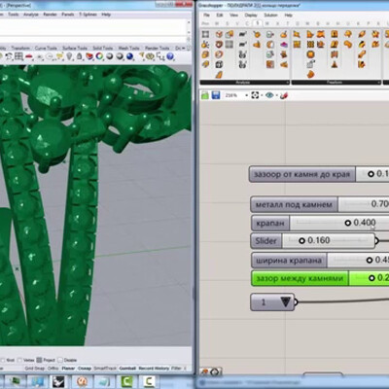This screenshot has width=389, height=389.
Task: Open Grasshopper Solution menu
Action: [x=270, y=16]
